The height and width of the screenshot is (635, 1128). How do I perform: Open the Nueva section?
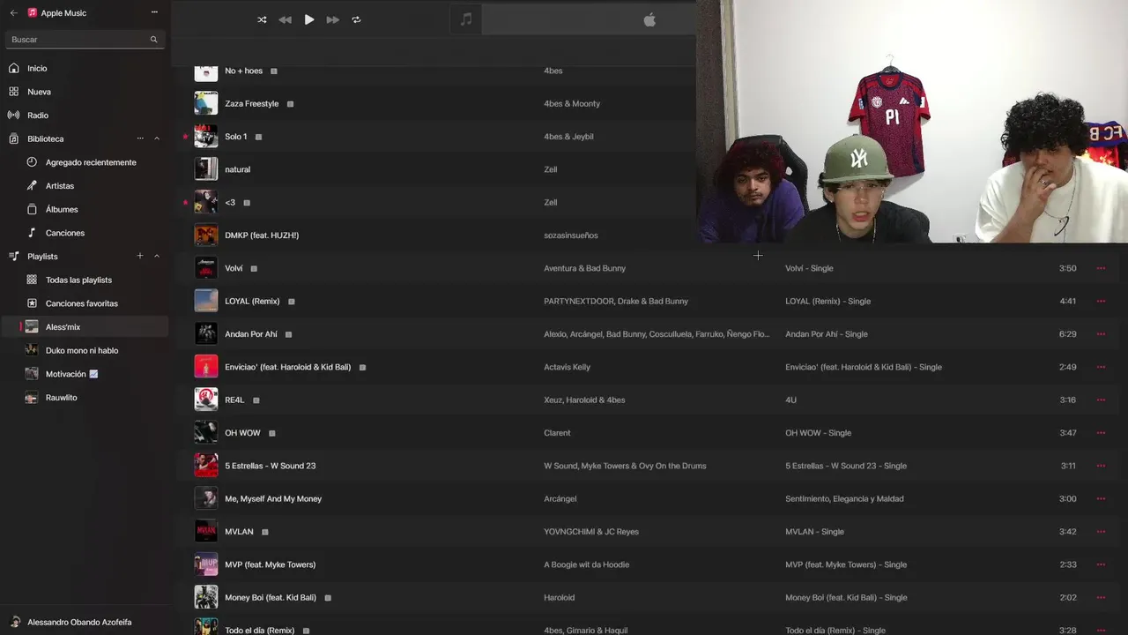pyautogui.click(x=85, y=92)
